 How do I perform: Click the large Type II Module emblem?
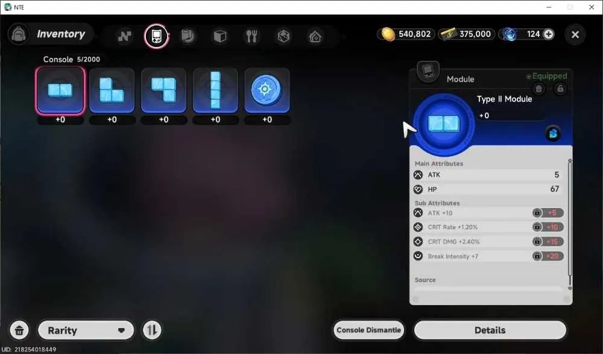tap(444, 124)
